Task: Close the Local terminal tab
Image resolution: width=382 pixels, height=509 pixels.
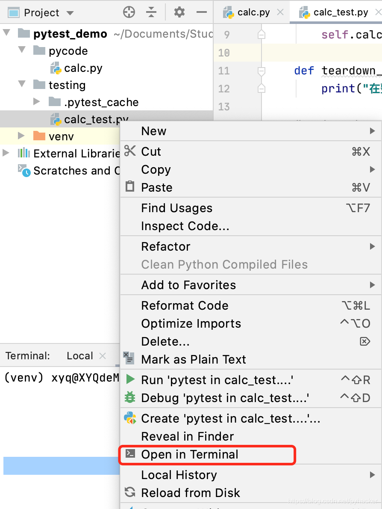Action: click(103, 356)
